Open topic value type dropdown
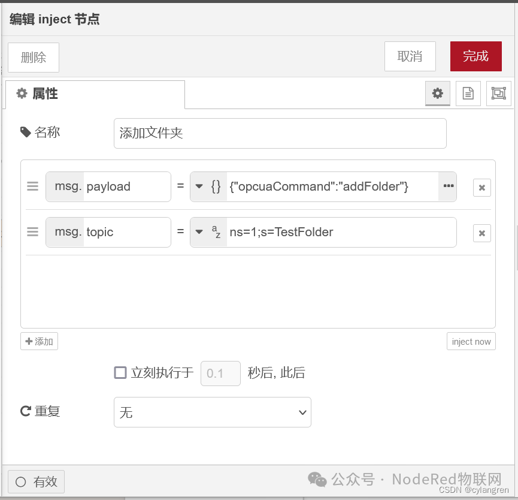 pyautogui.click(x=208, y=232)
